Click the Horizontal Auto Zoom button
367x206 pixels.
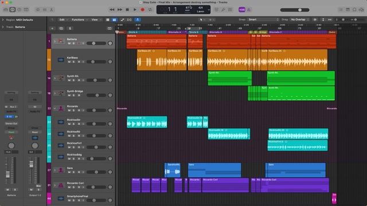[x=330, y=20]
